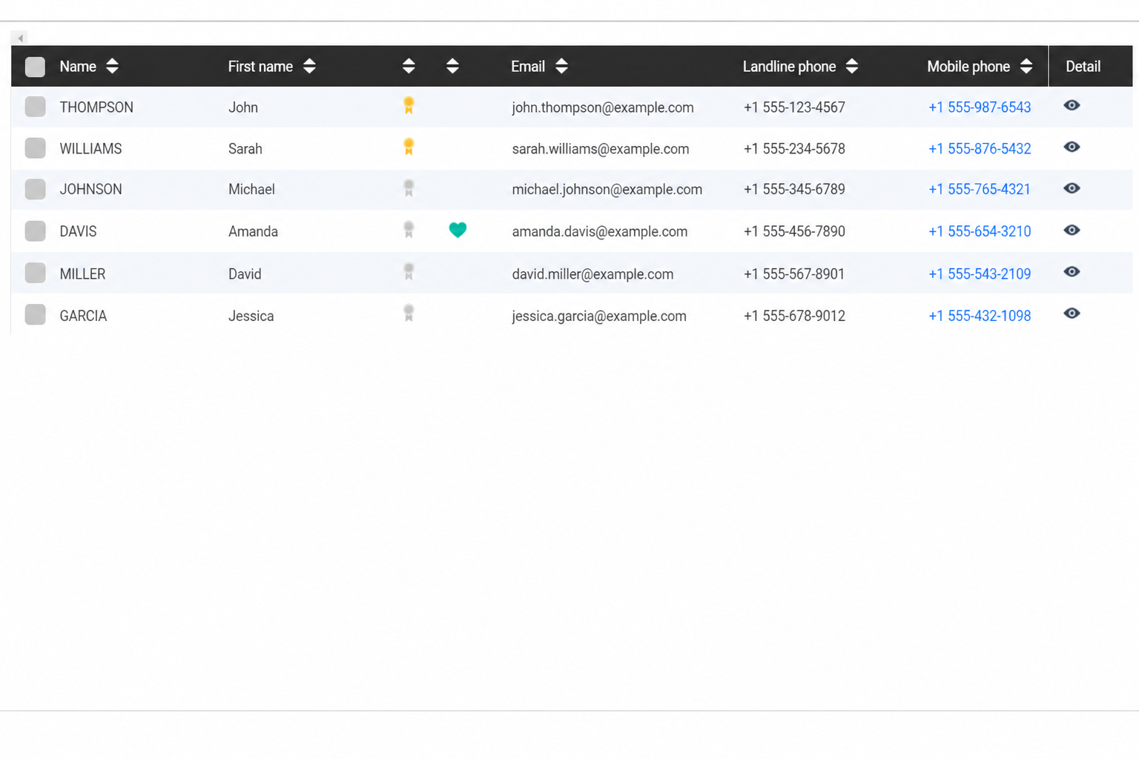
Task: Click Amanda Davis' teal heart icon
Action: point(458,231)
